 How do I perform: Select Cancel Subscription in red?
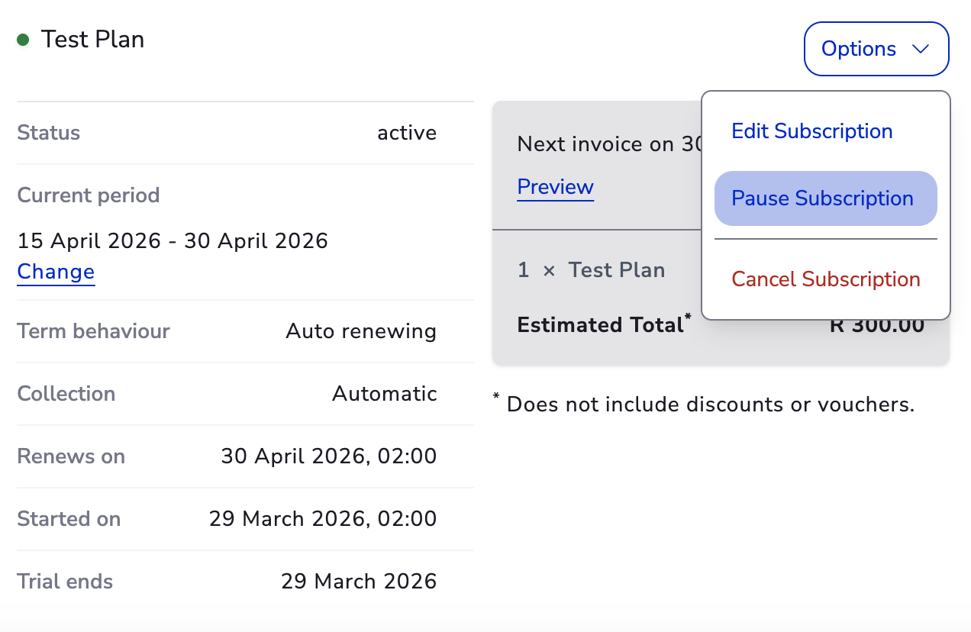[x=825, y=279]
